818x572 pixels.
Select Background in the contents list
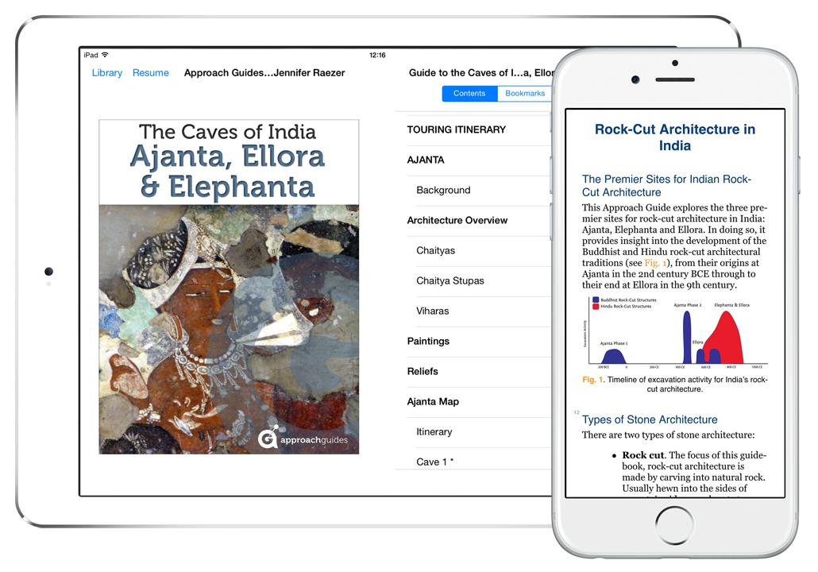point(443,190)
